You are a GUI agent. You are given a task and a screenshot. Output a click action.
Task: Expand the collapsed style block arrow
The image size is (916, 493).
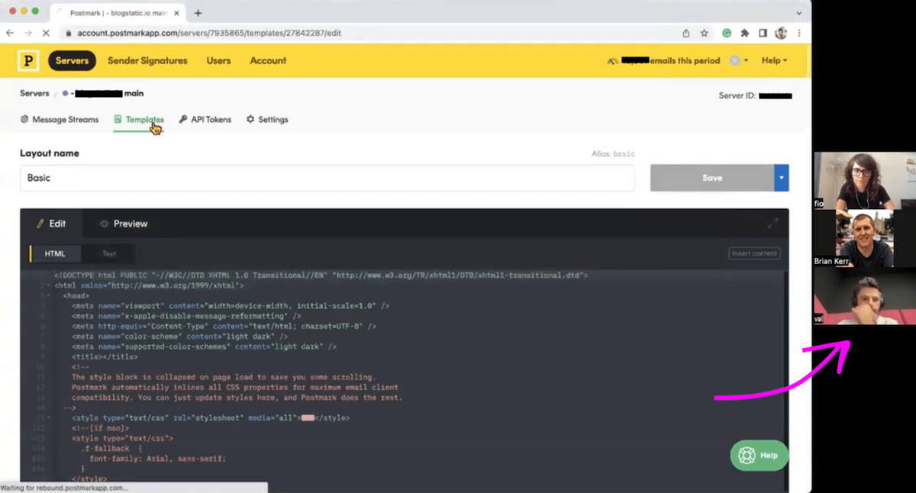[48, 418]
